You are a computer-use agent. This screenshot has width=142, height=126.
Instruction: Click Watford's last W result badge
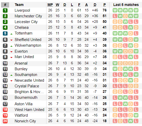coord(136,115)
